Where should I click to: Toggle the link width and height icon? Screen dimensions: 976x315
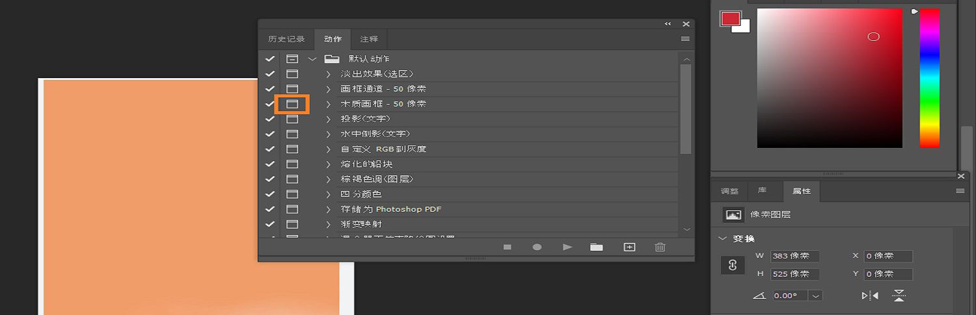[733, 265]
